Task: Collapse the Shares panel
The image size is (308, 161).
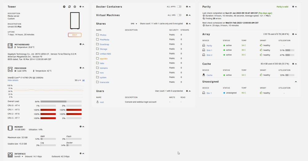Action: pos(189,24)
